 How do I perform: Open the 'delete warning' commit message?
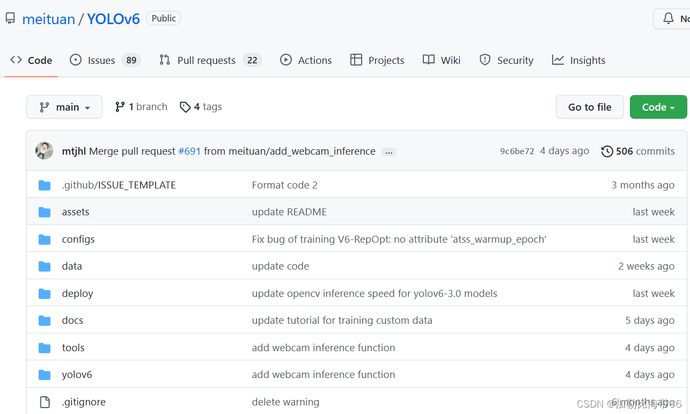[x=285, y=402]
